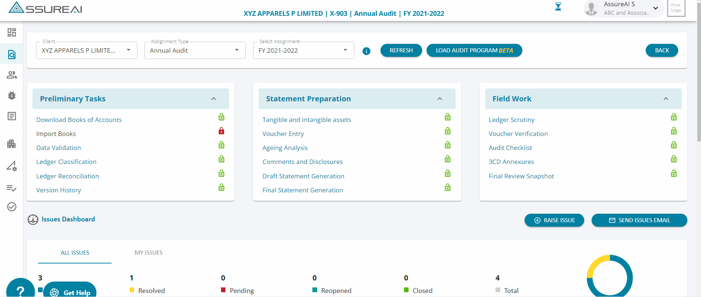The height and width of the screenshot is (297, 701).
Task: Toggle the lock beside Voucher Entry
Action: pyautogui.click(x=448, y=131)
